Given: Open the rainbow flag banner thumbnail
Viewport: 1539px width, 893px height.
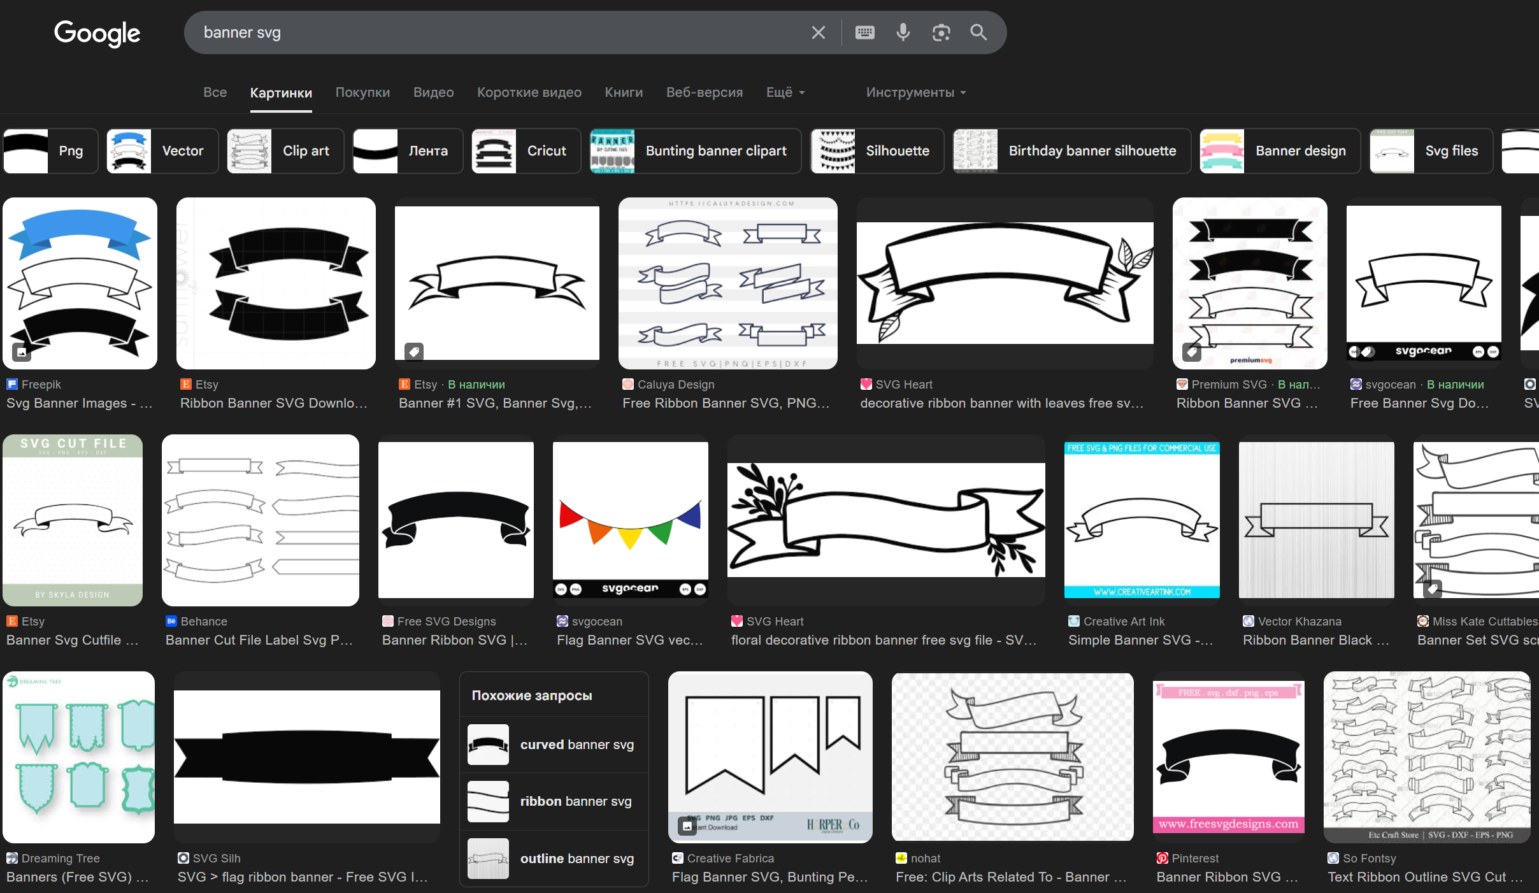Looking at the screenshot, I should (630, 520).
